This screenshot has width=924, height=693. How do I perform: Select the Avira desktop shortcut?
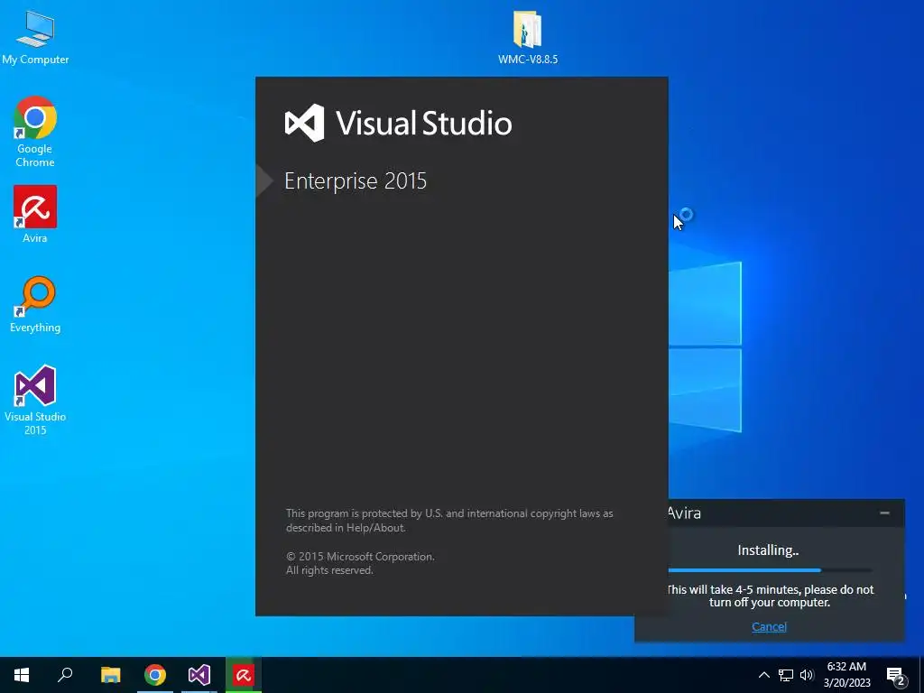[35, 215]
